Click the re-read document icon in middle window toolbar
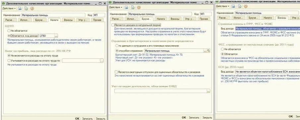 [133, 7]
